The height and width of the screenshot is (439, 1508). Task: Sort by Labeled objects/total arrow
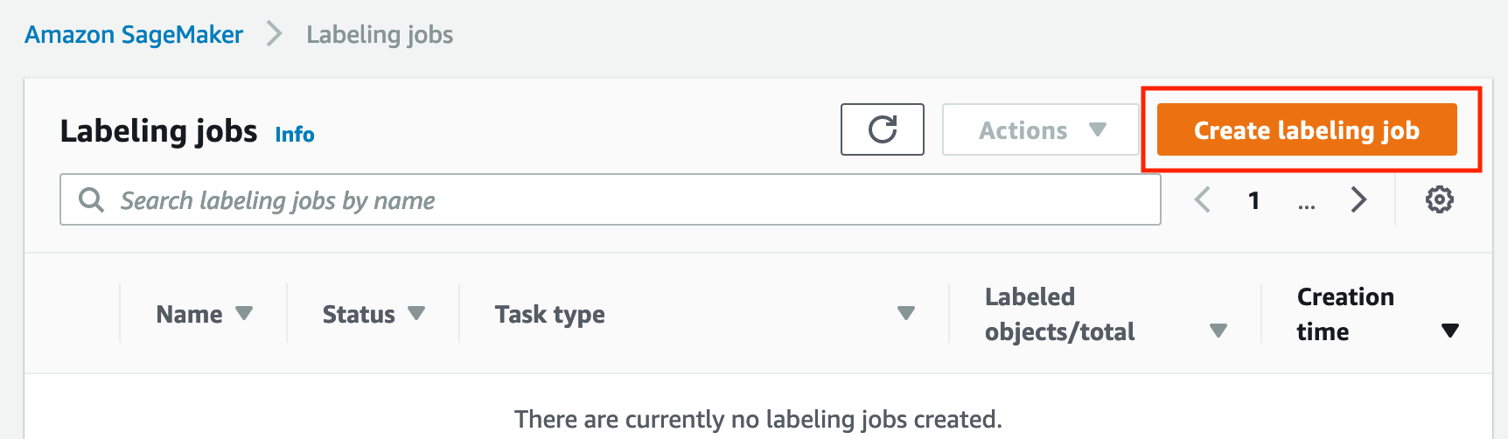pyautogui.click(x=1218, y=331)
